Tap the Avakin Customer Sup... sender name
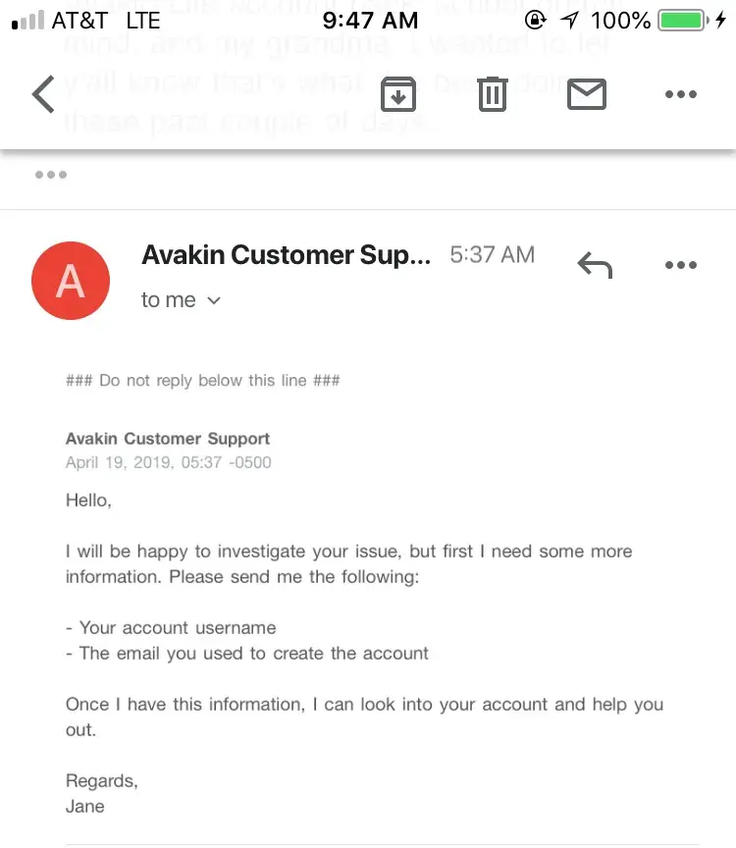This screenshot has height=848, width=736. point(286,255)
